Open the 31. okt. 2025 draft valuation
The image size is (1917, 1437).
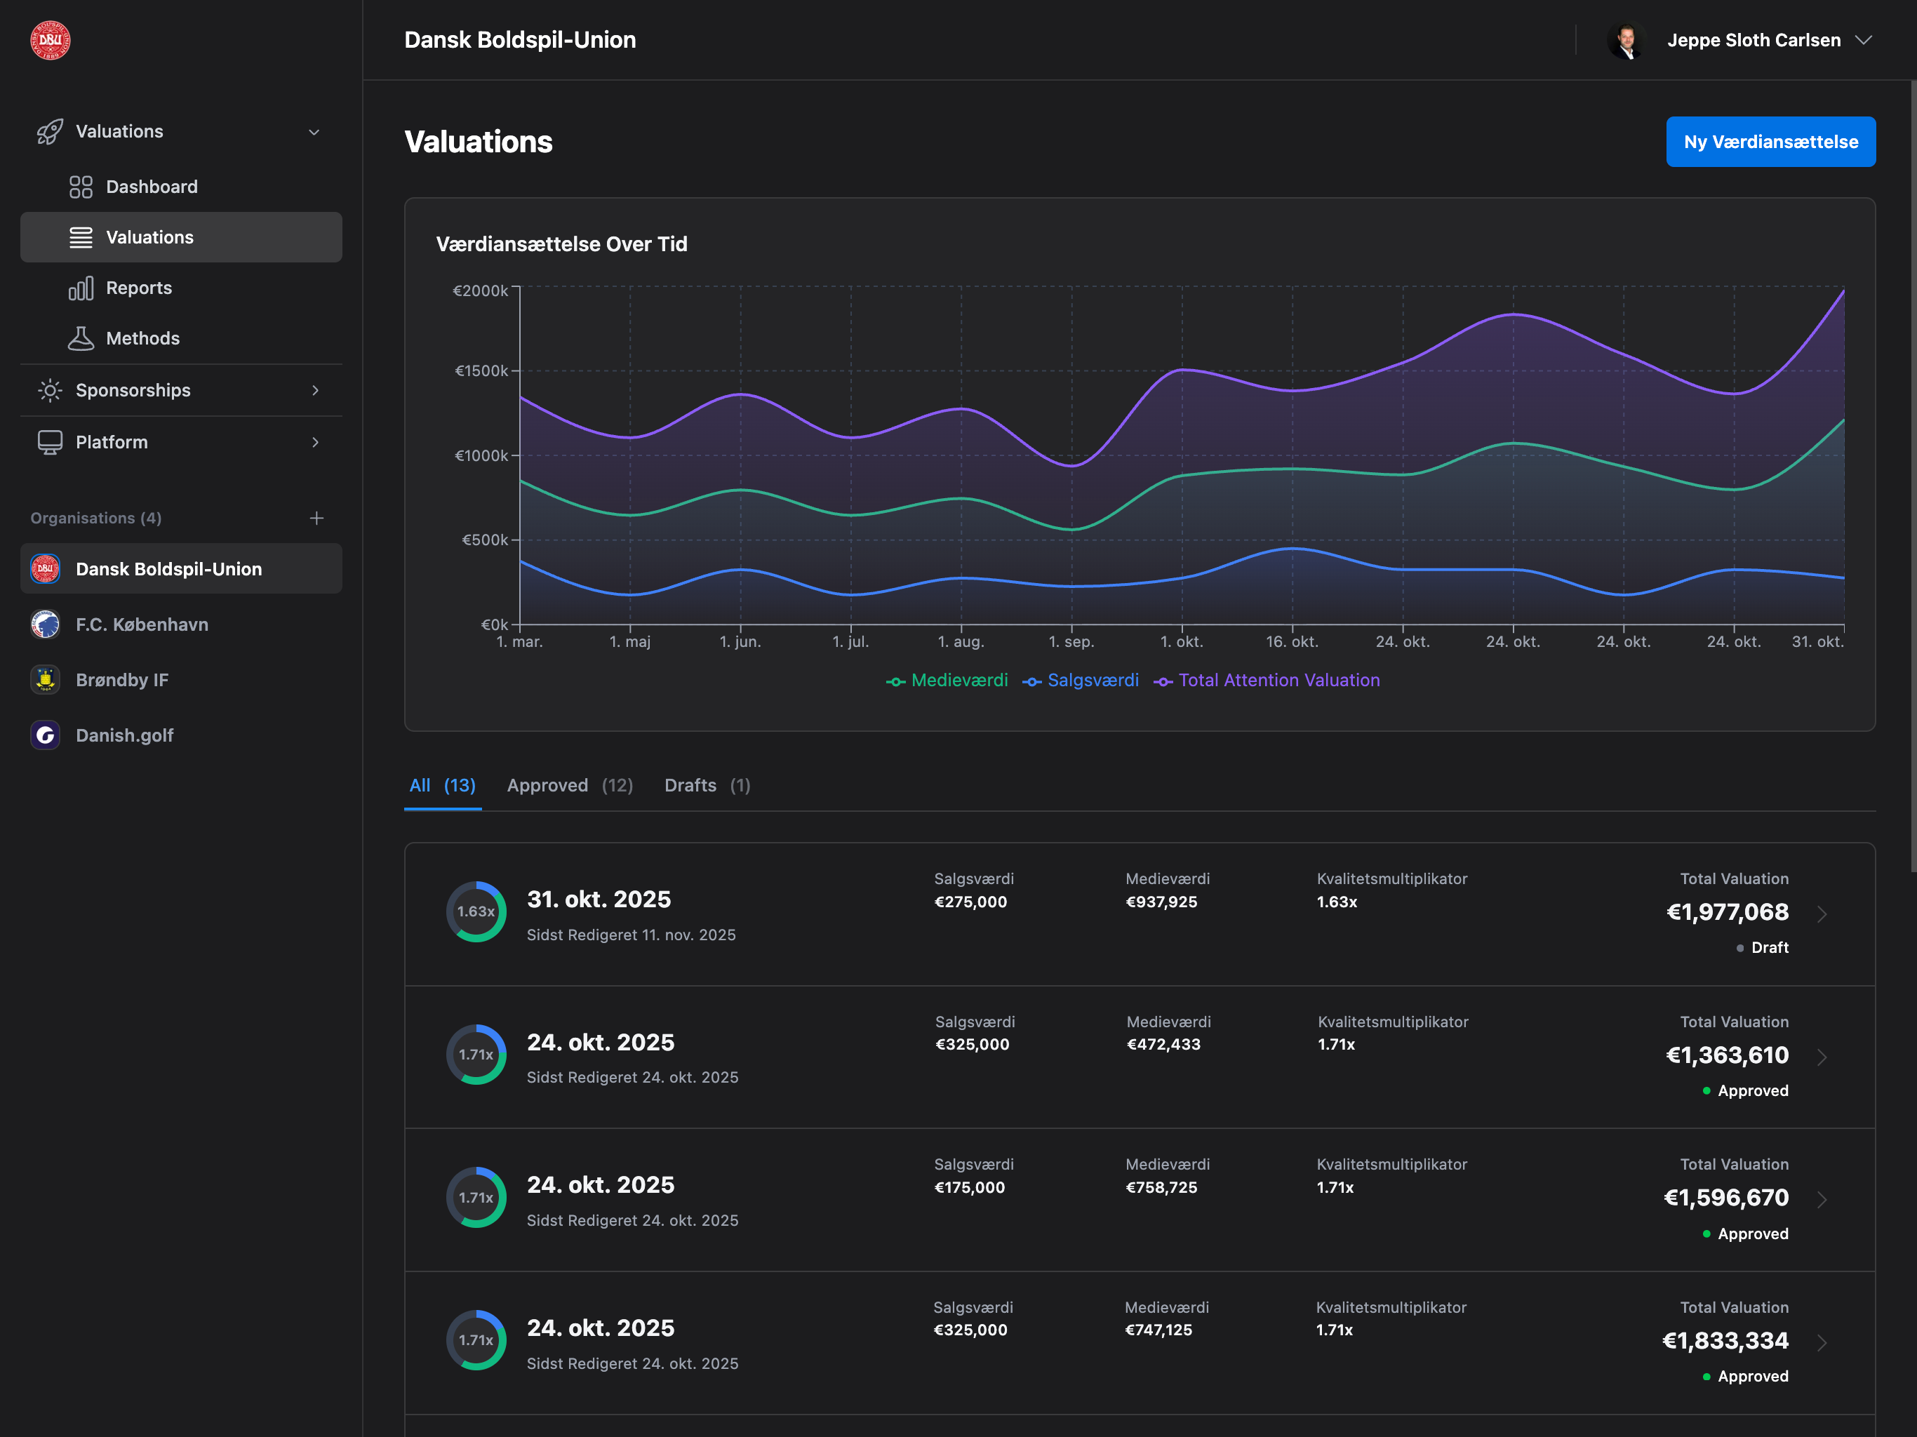[599, 899]
